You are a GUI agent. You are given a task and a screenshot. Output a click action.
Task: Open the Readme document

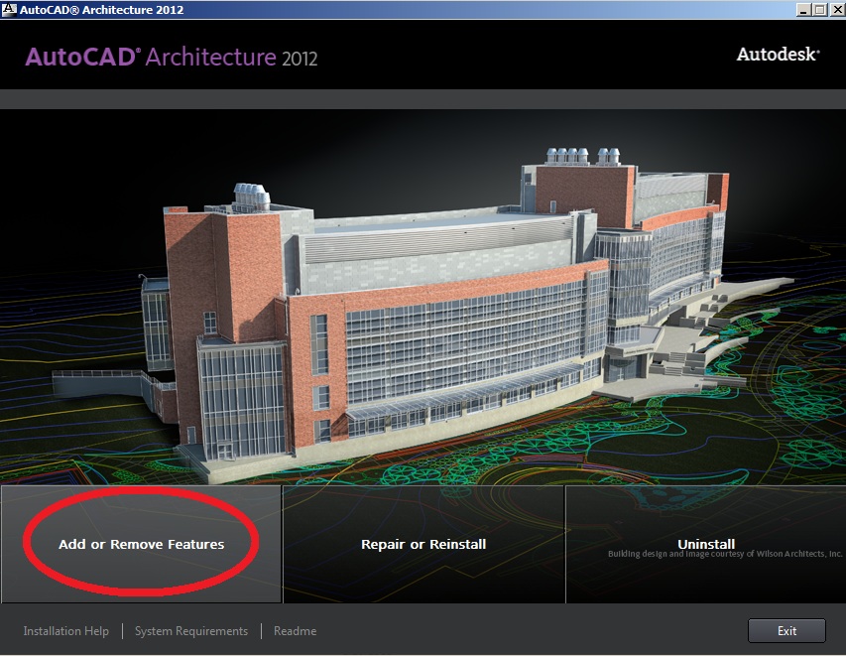pyautogui.click(x=295, y=630)
